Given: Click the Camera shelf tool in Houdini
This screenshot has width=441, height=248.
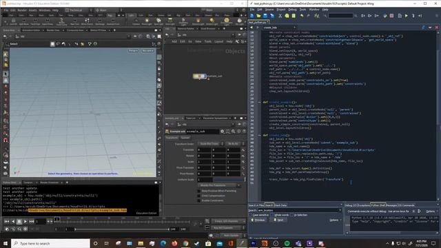Looking at the screenshot, I should click(136, 21).
